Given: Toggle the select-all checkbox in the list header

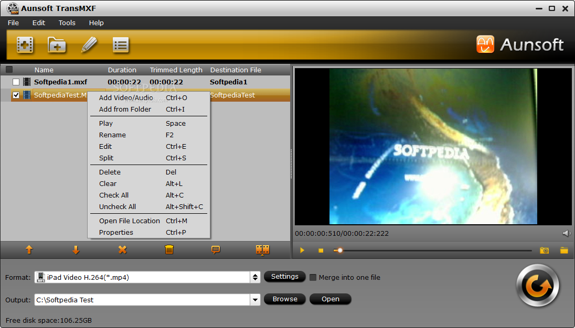Looking at the screenshot, I should pyautogui.click(x=9, y=70).
